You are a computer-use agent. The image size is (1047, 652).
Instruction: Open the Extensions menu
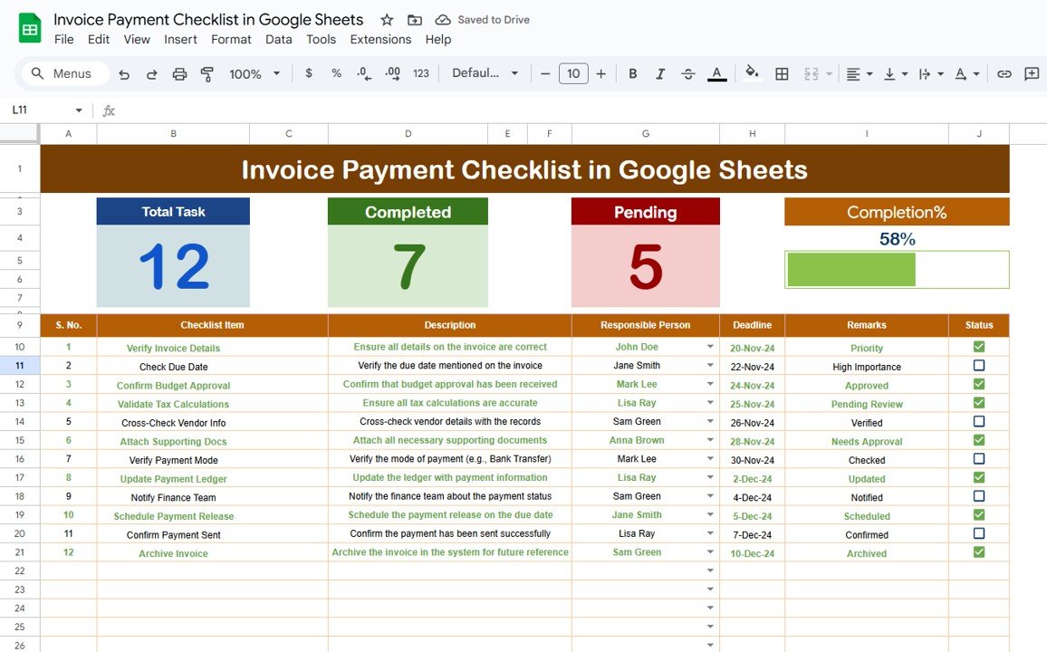click(380, 39)
